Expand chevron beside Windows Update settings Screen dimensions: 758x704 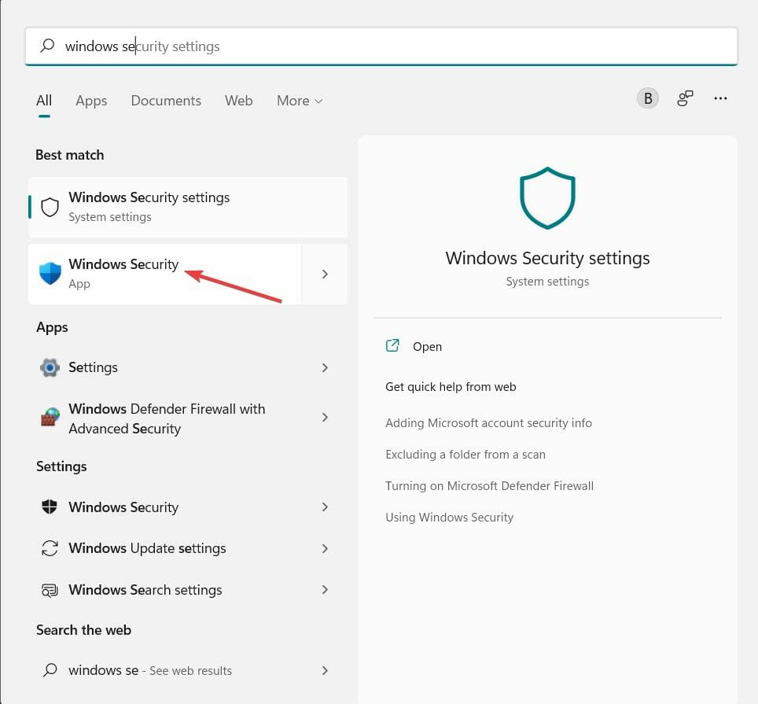pyautogui.click(x=325, y=548)
